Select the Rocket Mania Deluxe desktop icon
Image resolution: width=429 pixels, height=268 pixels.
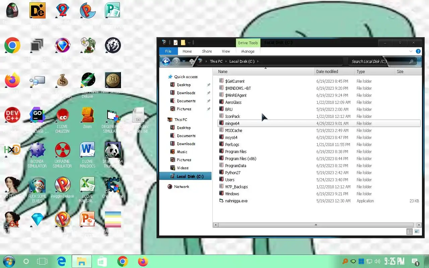pyautogui.click(x=87, y=80)
